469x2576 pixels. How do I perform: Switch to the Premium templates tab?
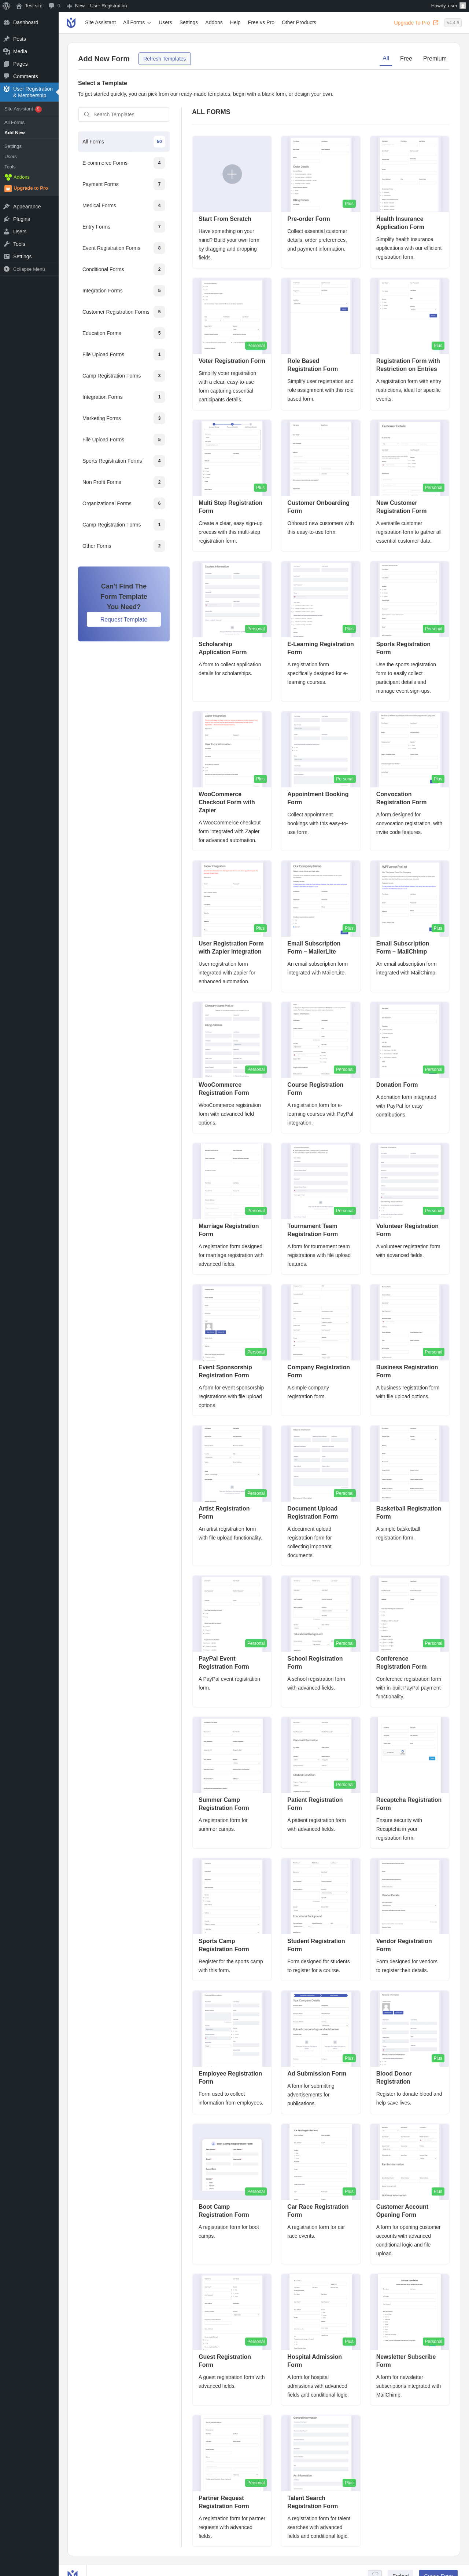[x=435, y=59]
